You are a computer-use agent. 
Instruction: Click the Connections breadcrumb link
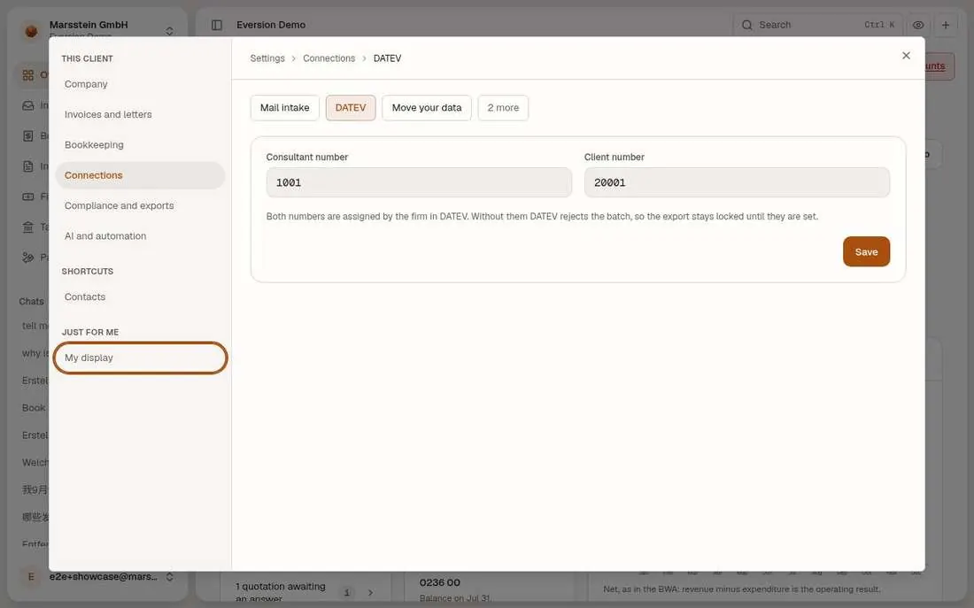[329, 58]
